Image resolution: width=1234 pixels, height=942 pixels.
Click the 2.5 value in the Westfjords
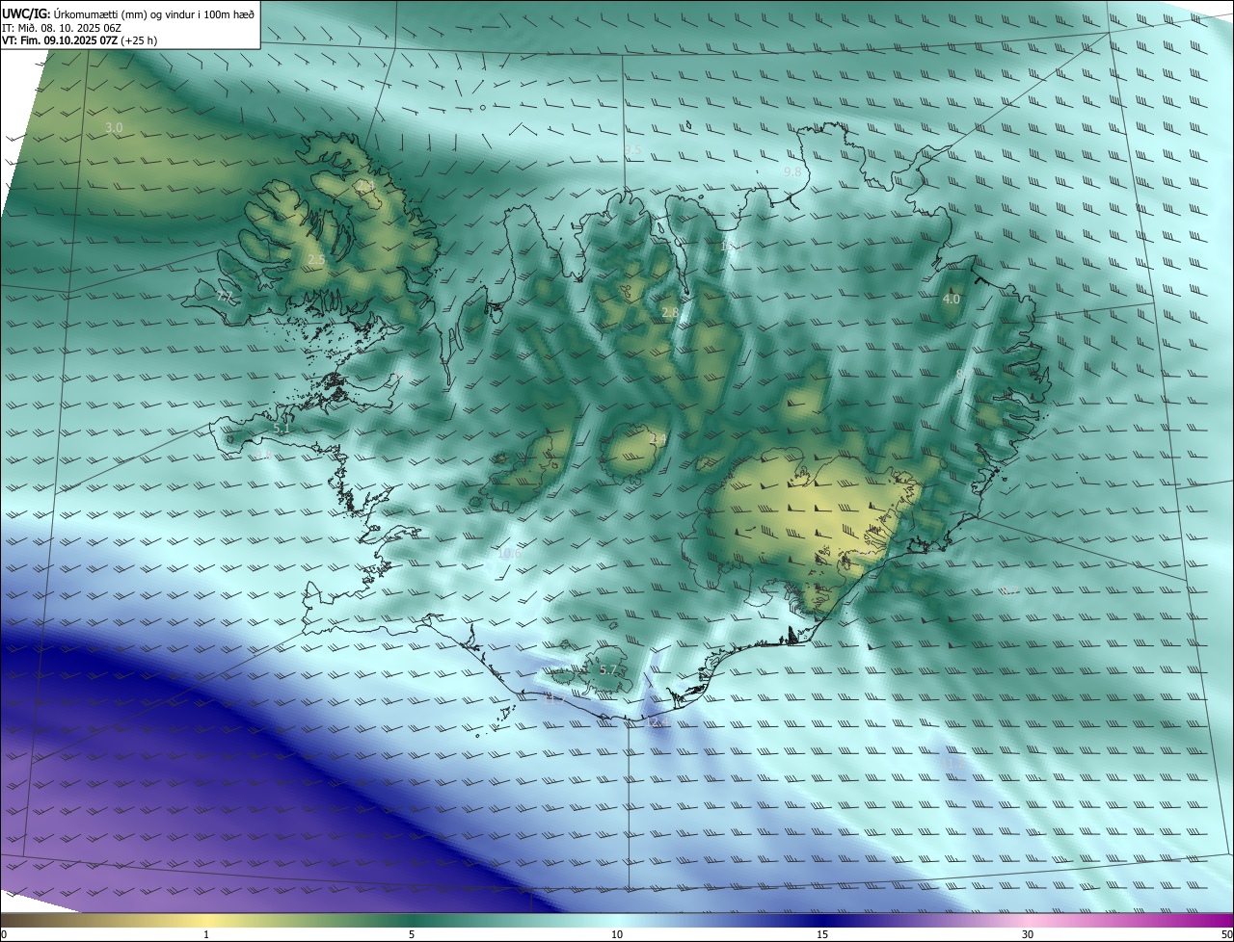pos(316,260)
